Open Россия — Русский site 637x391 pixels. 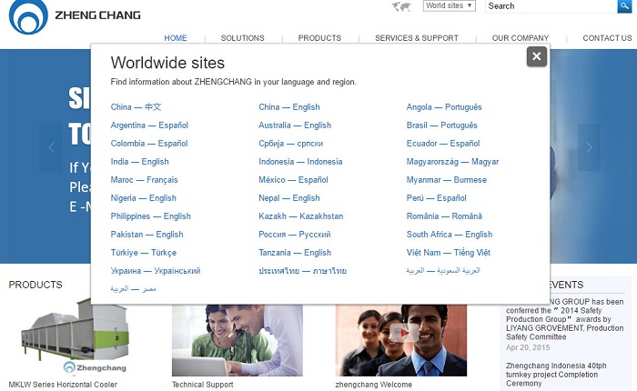(295, 236)
